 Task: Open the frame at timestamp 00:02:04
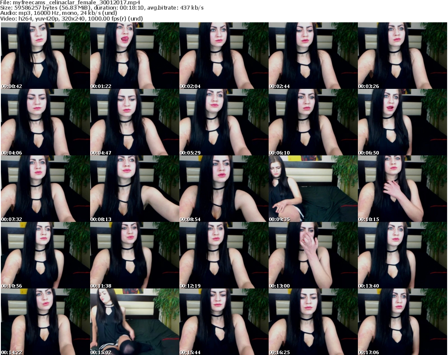pyautogui.click(x=224, y=56)
